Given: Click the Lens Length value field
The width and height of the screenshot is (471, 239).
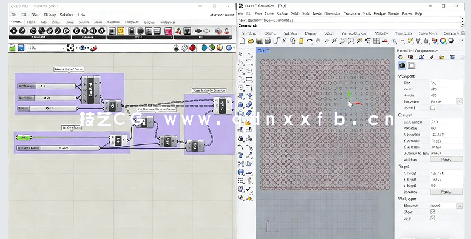Looking at the screenshot, I should tap(446, 122).
